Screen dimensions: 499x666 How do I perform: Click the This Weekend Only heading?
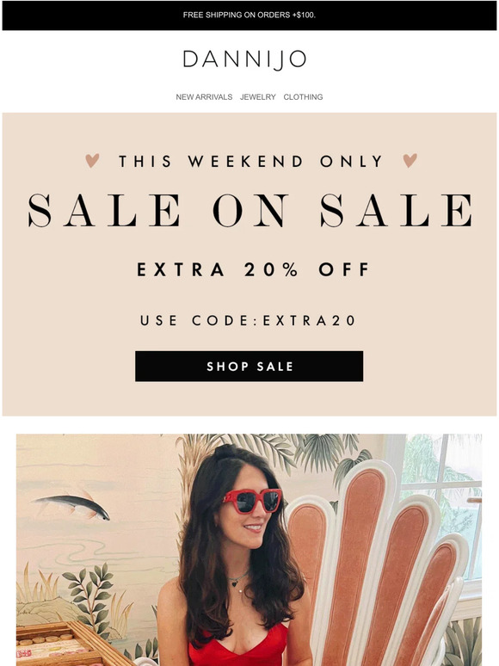(x=250, y=162)
